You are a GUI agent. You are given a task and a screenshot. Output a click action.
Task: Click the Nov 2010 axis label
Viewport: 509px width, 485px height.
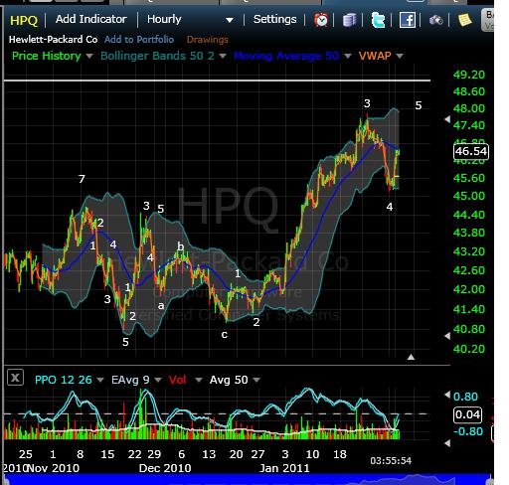click(x=53, y=468)
